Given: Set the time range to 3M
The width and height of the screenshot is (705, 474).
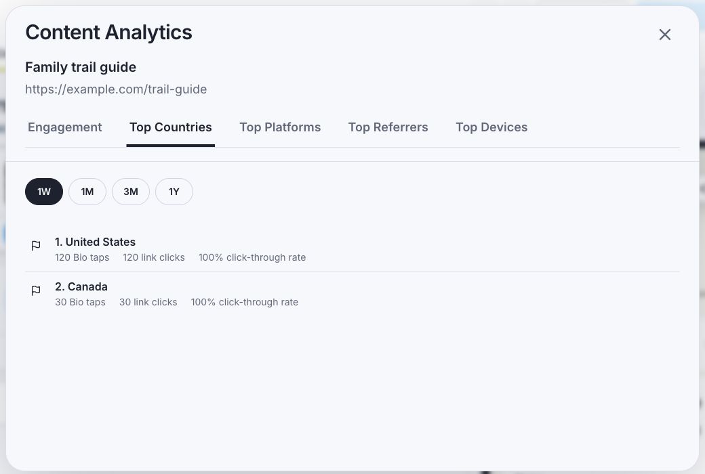Looking at the screenshot, I should [x=131, y=192].
